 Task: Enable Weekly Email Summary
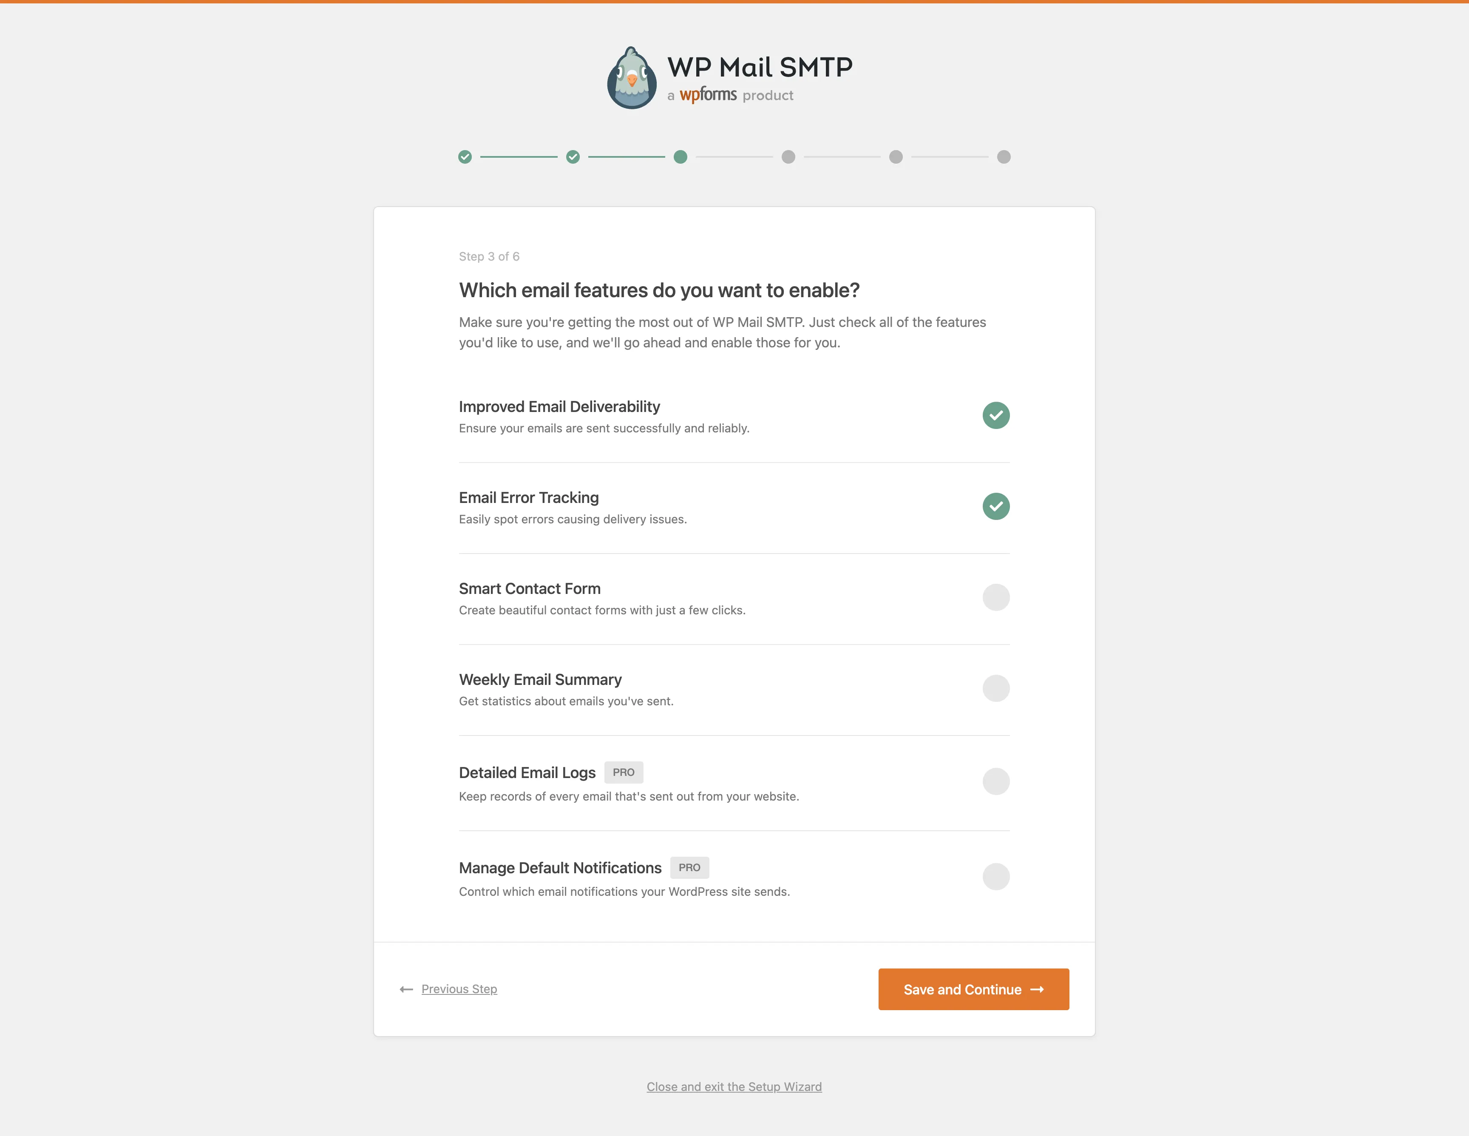pos(995,688)
